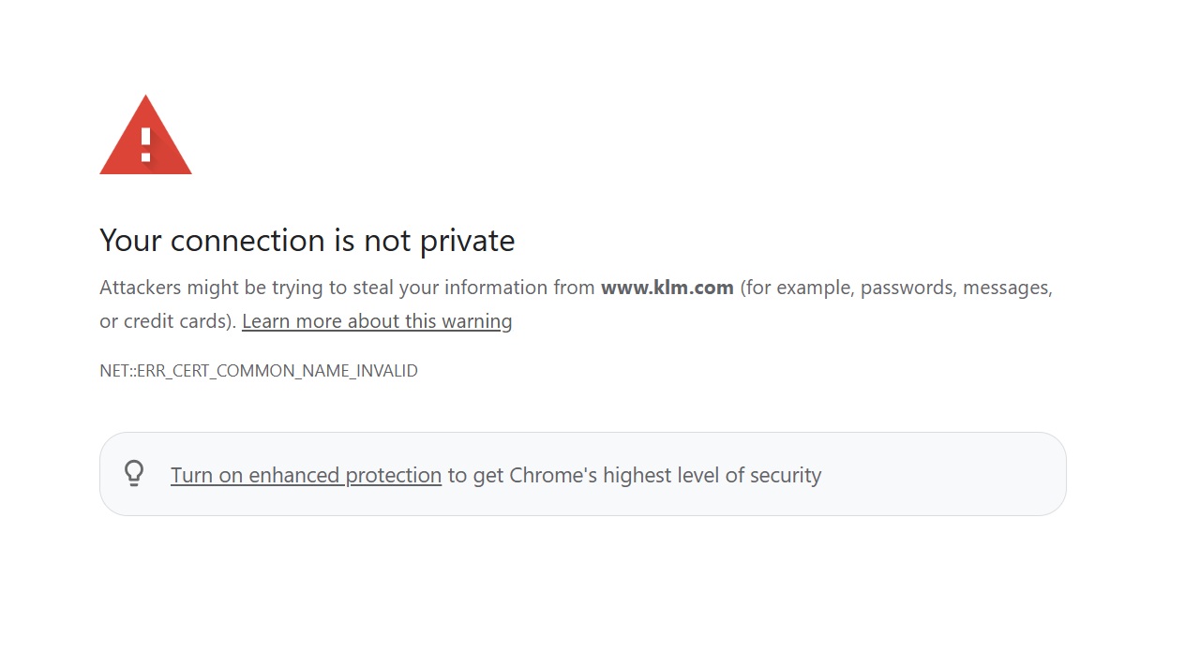Click the text Chrome's highest level of security
This screenshot has width=1200, height=666.
(x=666, y=475)
